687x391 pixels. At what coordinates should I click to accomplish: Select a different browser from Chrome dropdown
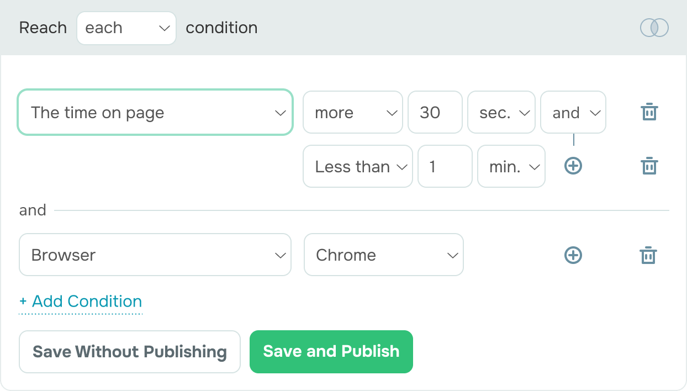[x=384, y=255]
